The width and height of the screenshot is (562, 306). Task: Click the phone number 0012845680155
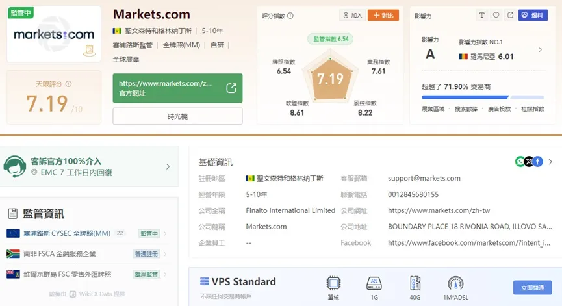(413, 194)
